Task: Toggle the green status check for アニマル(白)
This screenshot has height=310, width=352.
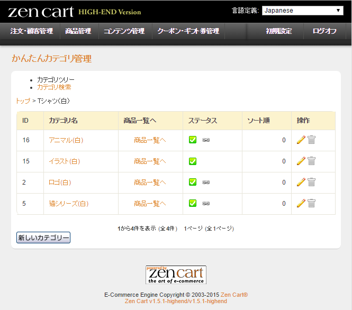Action: click(x=193, y=140)
